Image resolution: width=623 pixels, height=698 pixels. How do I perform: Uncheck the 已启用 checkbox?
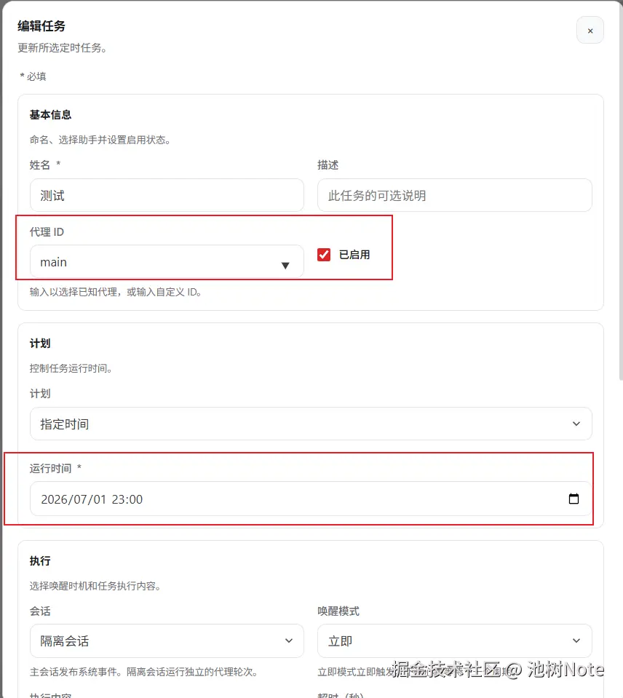tap(324, 255)
